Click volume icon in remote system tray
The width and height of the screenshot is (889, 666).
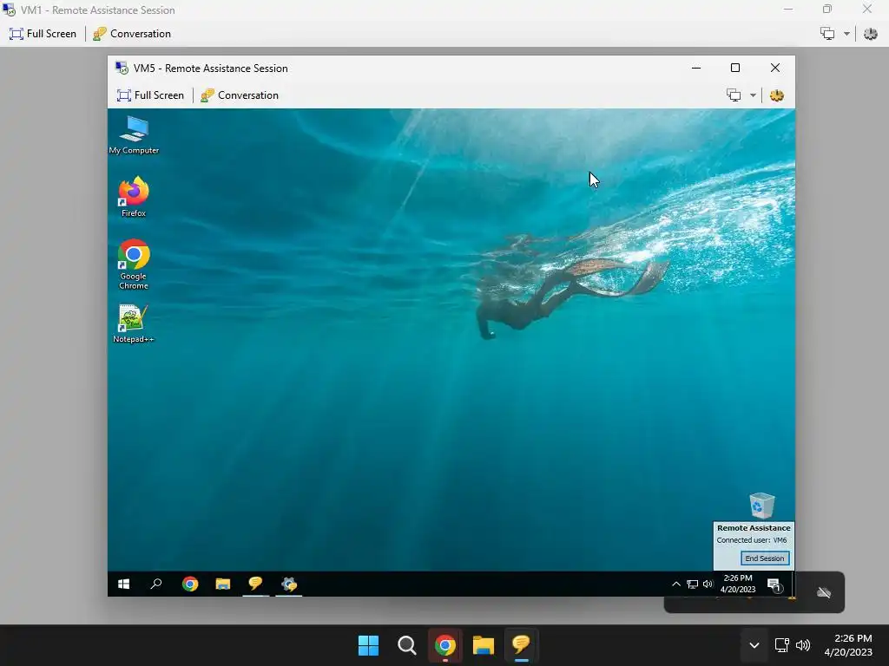point(707,584)
